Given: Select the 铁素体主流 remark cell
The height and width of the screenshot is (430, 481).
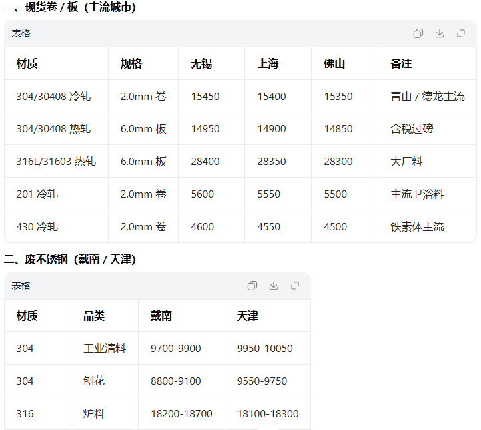Looking at the screenshot, I should [417, 226].
